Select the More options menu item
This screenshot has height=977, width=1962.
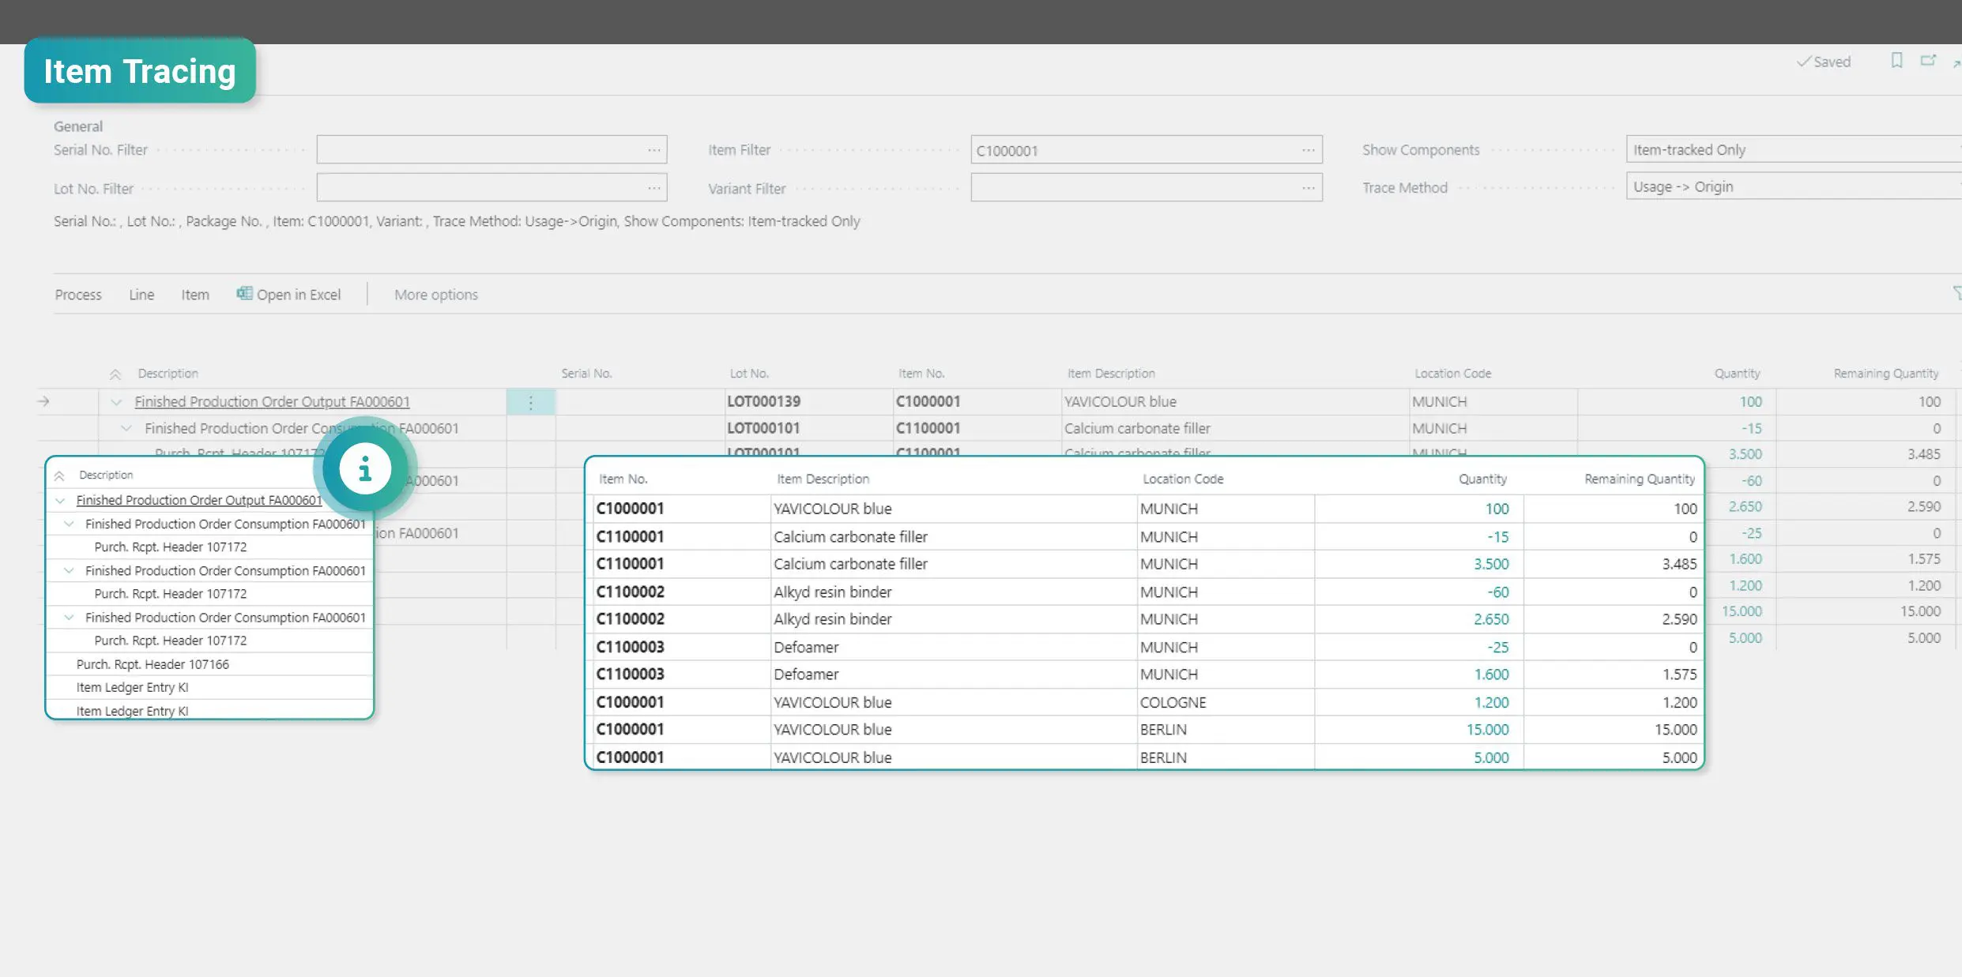pyautogui.click(x=435, y=293)
